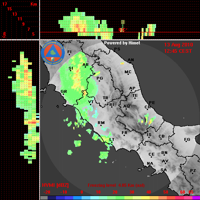Click the PZ city label
This screenshot has width=200, height=200.
coord(193,171)
